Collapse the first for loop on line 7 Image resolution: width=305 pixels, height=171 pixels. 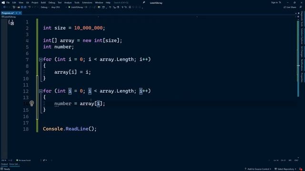pyautogui.click(x=41, y=59)
